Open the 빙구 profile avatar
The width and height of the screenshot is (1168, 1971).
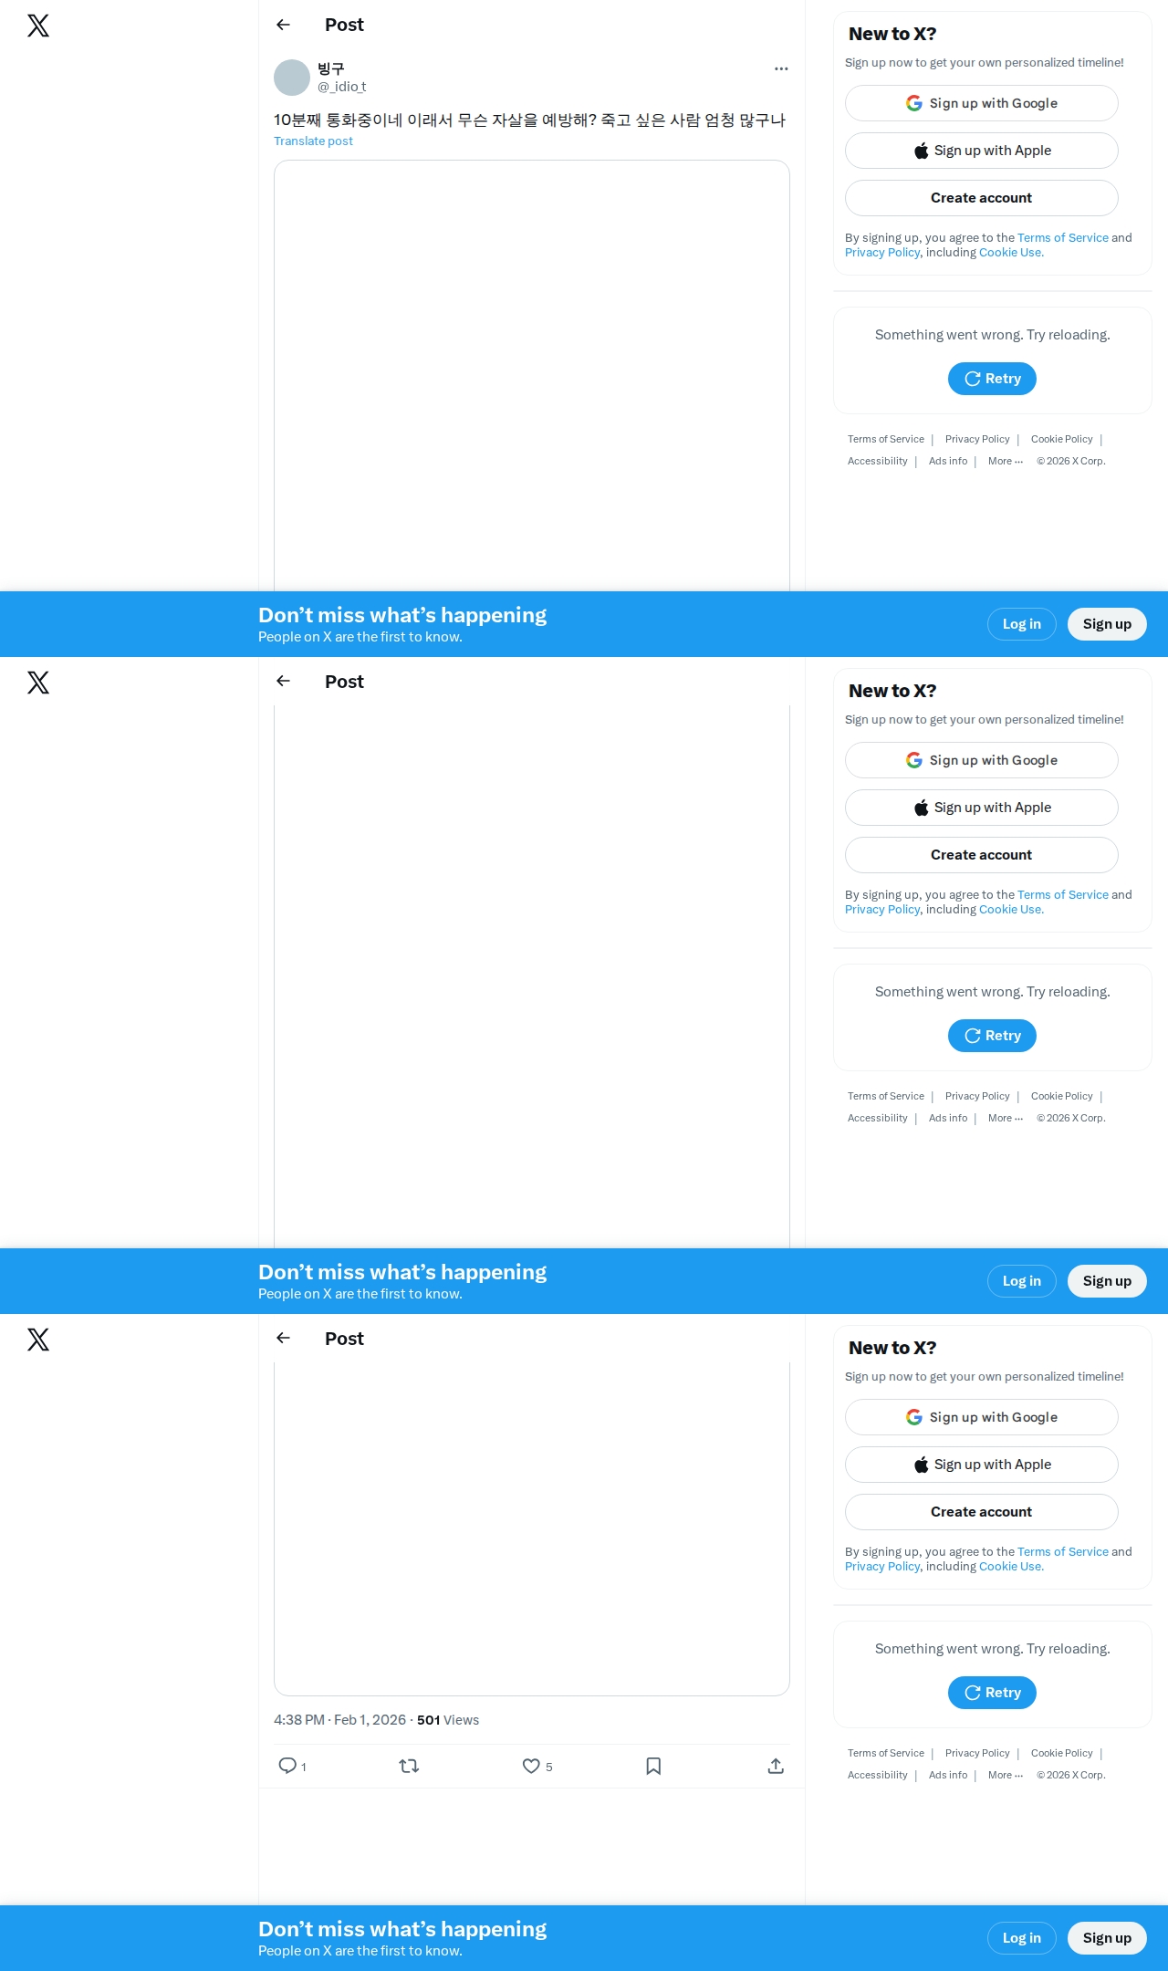coord(292,78)
